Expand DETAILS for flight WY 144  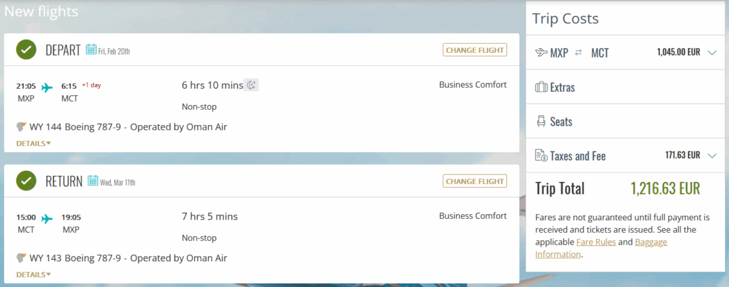point(33,143)
